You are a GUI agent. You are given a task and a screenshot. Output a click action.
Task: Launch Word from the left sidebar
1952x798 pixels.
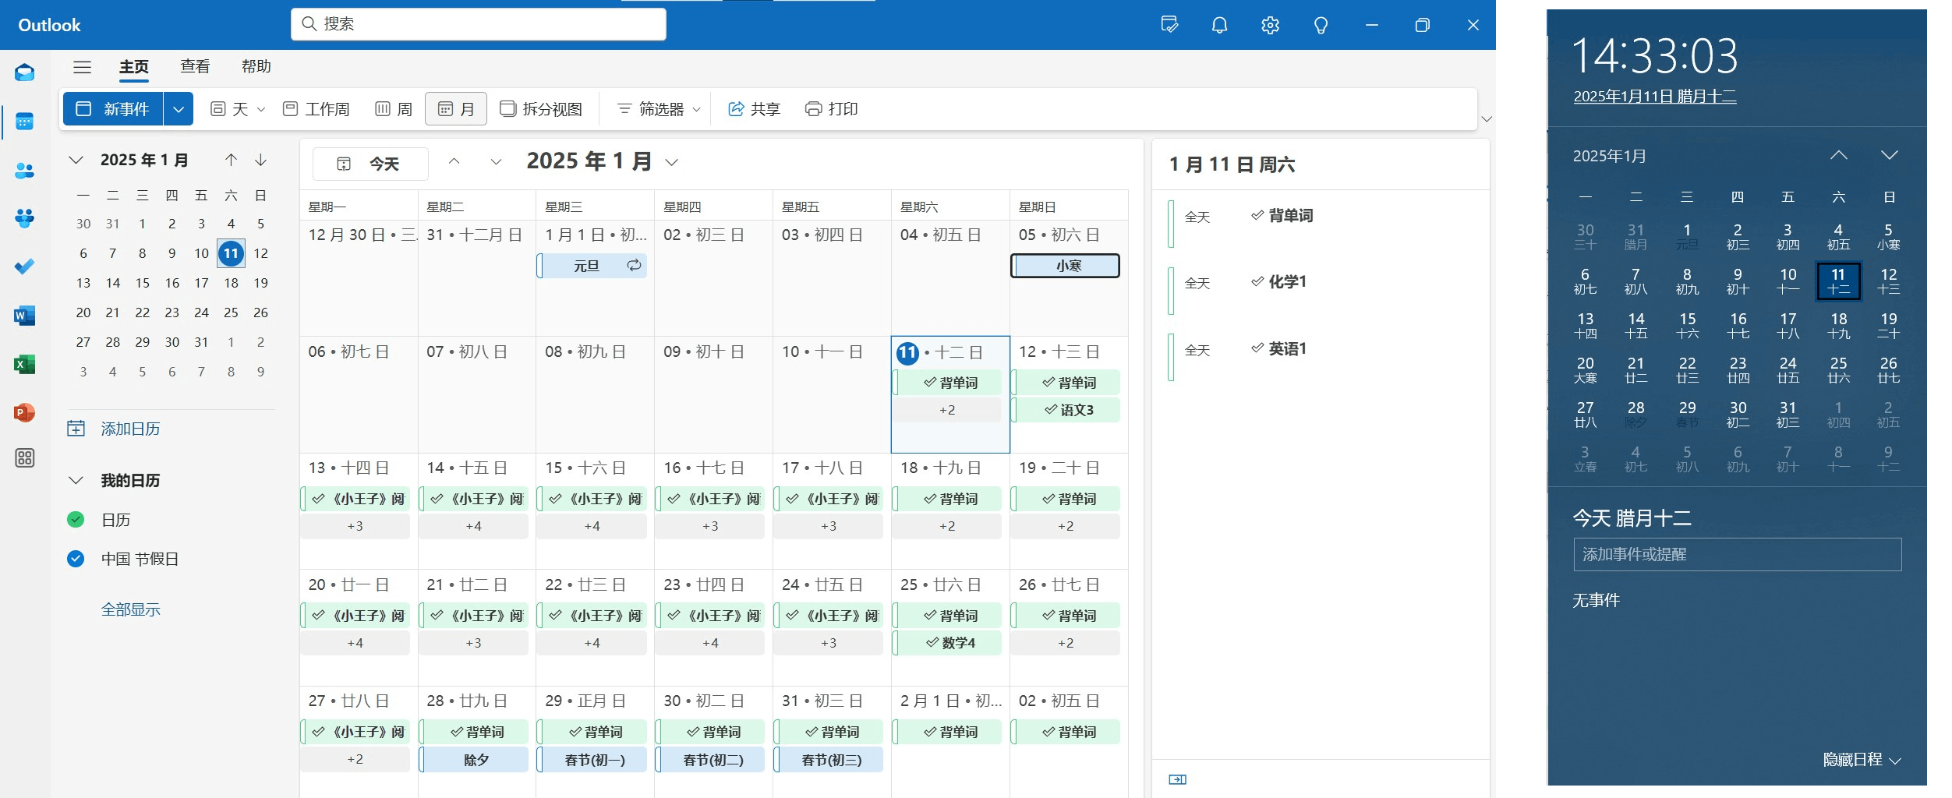coord(24,316)
